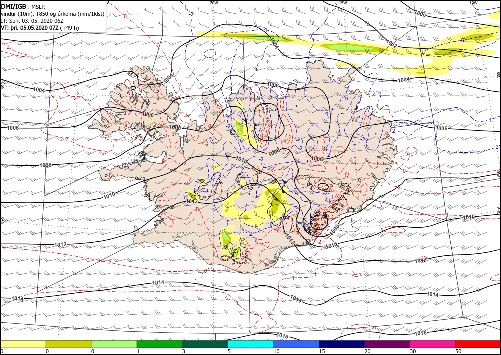Select the pink 30 mm legend swatch
This screenshot has width=501, height=355.
tap(433, 344)
